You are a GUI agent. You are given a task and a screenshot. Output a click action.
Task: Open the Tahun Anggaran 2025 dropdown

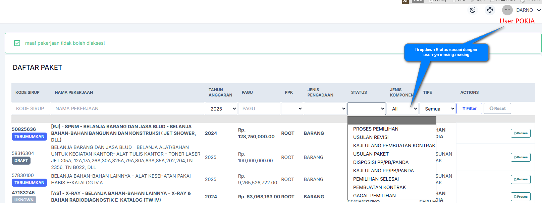[223, 109]
